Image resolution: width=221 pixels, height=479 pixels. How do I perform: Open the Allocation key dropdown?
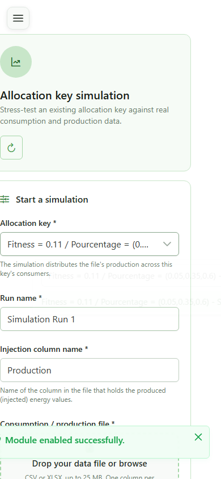pos(90,244)
